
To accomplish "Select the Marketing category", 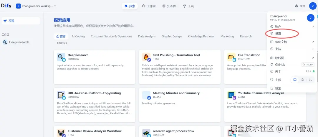I will [227, 36].
